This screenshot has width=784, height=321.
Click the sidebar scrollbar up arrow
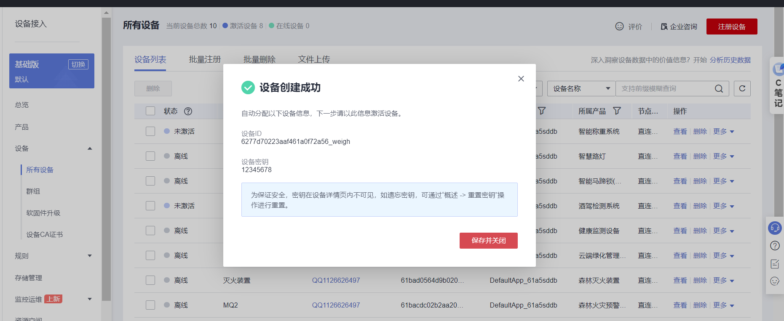[106, 13]
